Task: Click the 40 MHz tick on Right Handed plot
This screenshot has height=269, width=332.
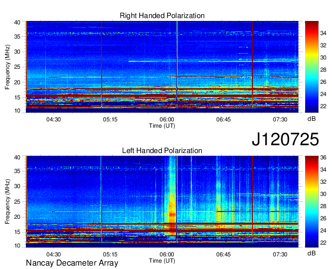Action: (x=17, y=22)
